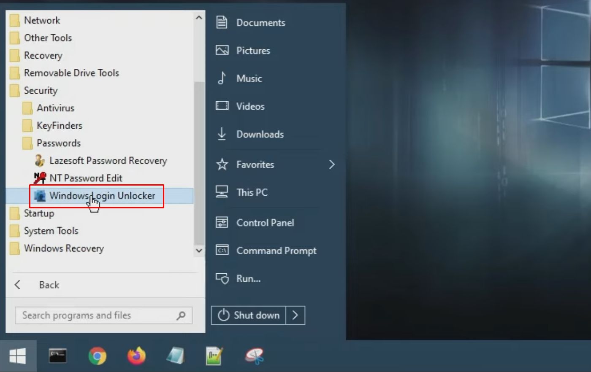Screen dimensions: 591x372
Task: Launch Google Chrome from the taskbar
Action: click(98, 356)
